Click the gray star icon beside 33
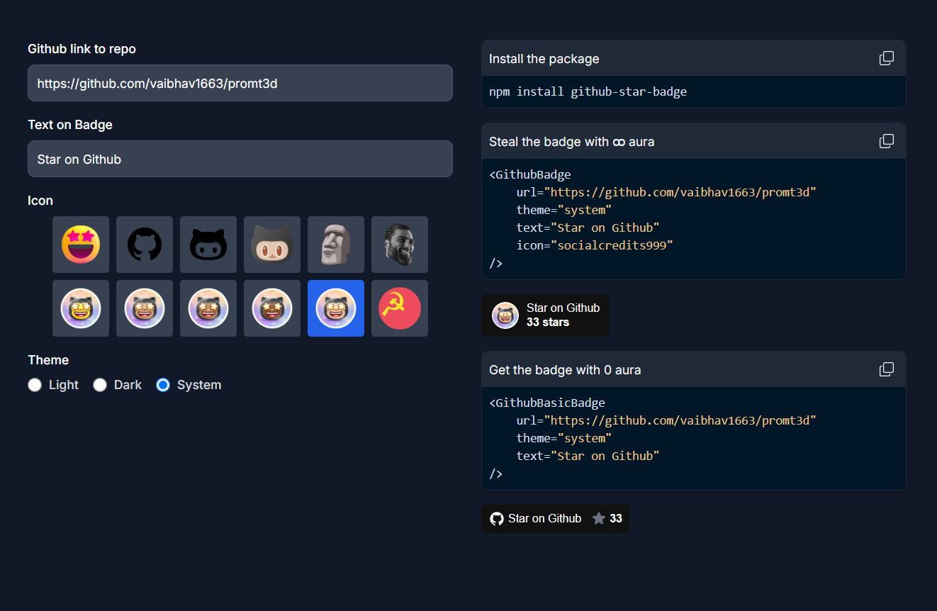This screenshot has width=937, height=611. pyautogui.click(x=599, y=519)
